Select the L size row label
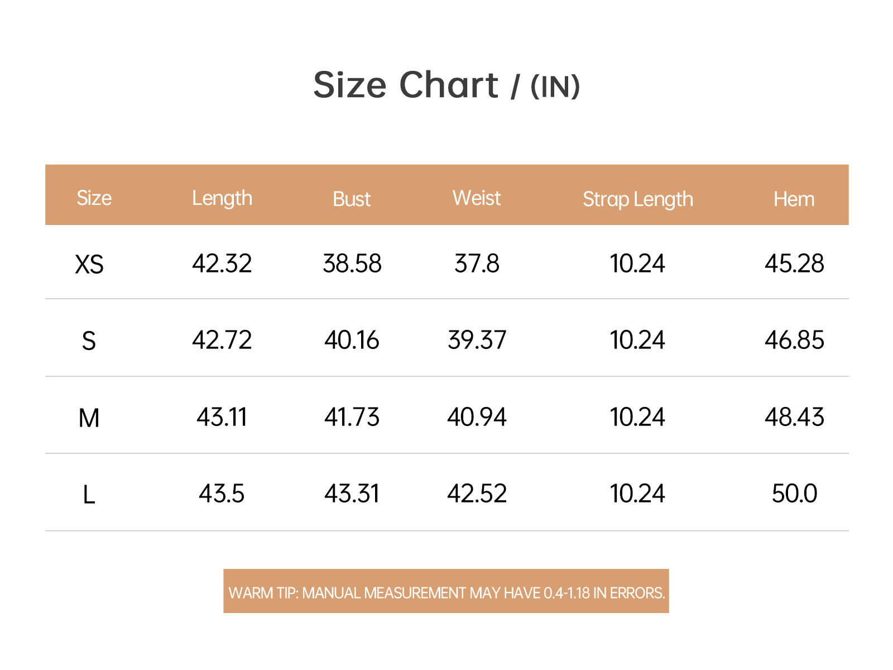 click(x=89, y=495)
